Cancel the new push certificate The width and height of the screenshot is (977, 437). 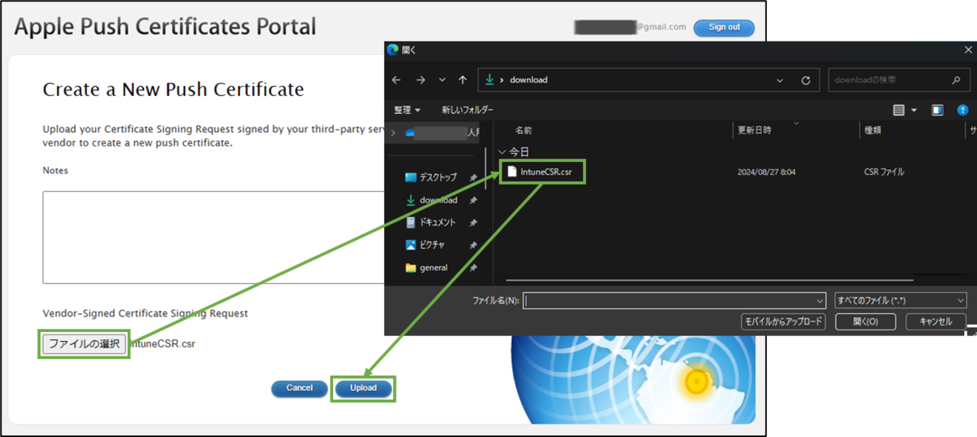(x=300, y=388)
